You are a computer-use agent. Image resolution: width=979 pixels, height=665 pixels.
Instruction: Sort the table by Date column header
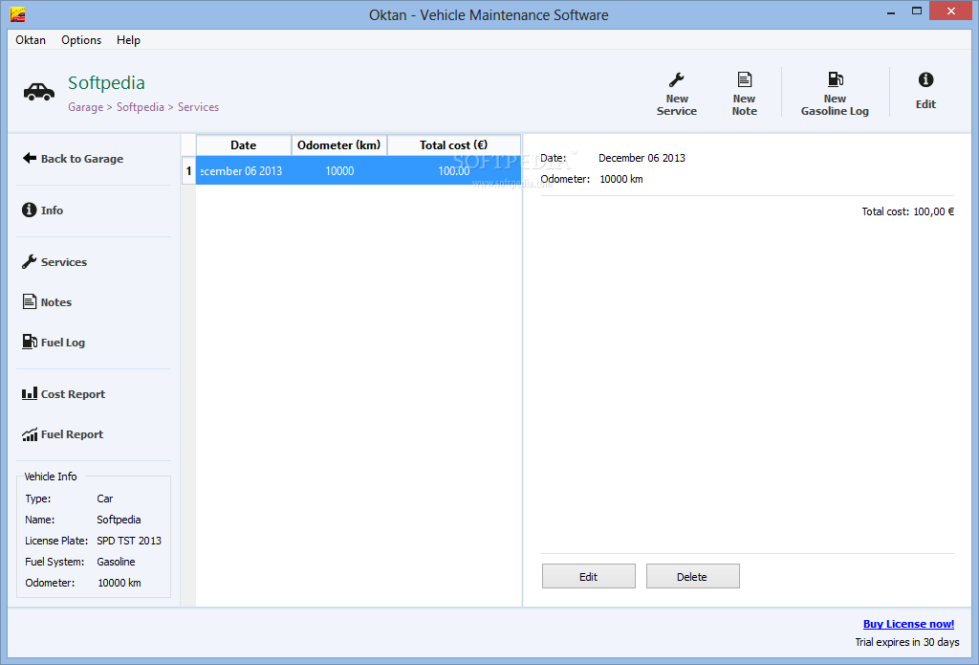(244, 145)
